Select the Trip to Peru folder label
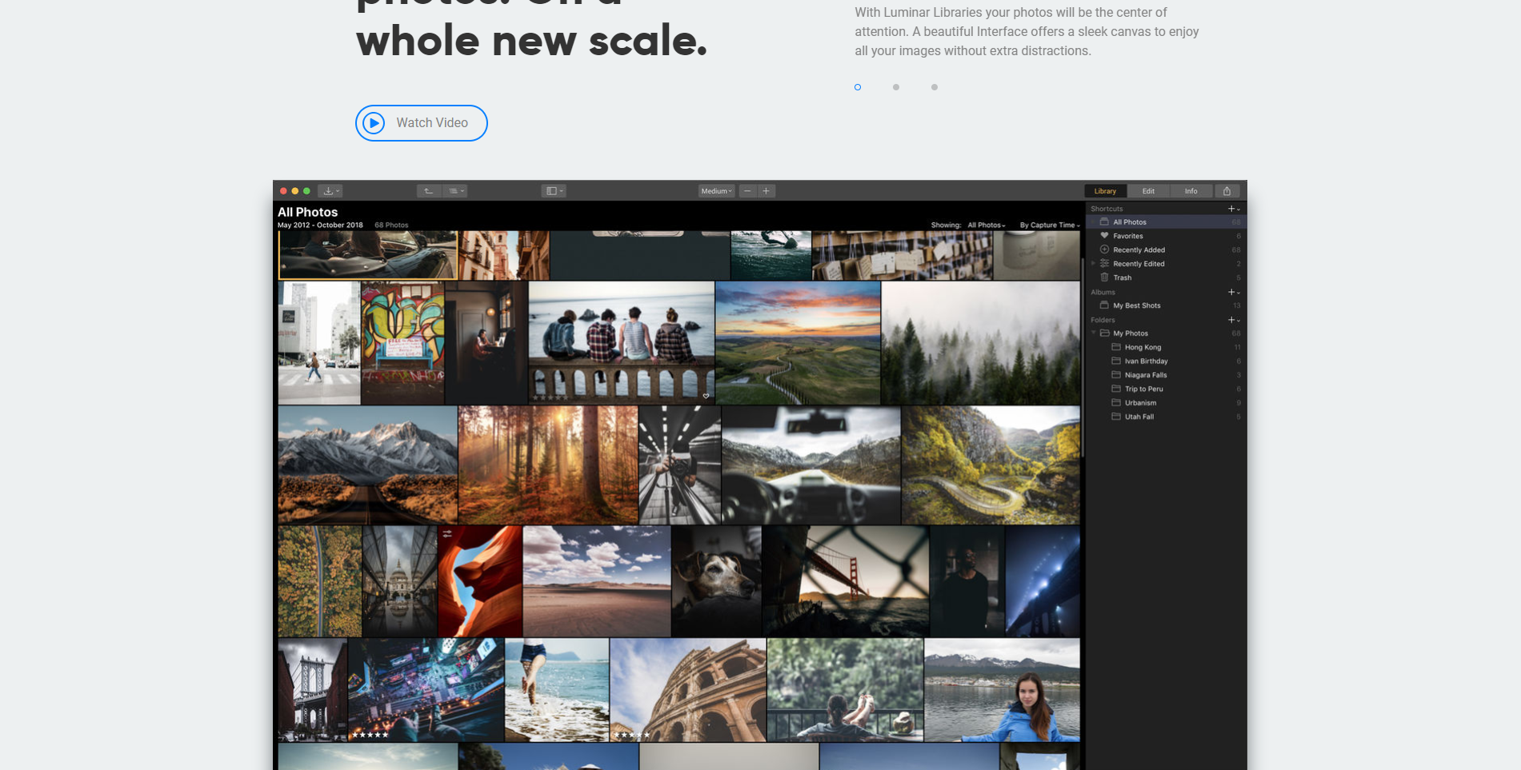The width and height of the screenshot is (1521, 770). tap(1144, 389)
